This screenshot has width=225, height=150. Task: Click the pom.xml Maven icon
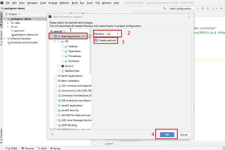point(12,31)
